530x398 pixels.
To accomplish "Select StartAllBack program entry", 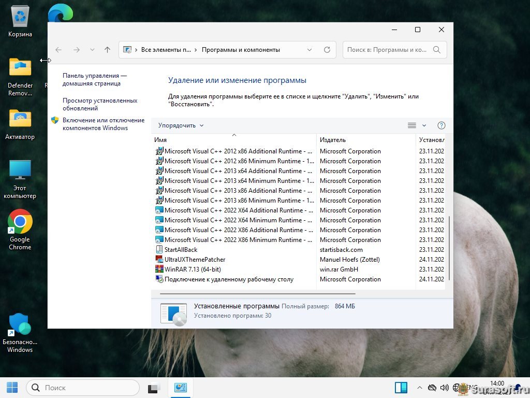I will point(181,250).
